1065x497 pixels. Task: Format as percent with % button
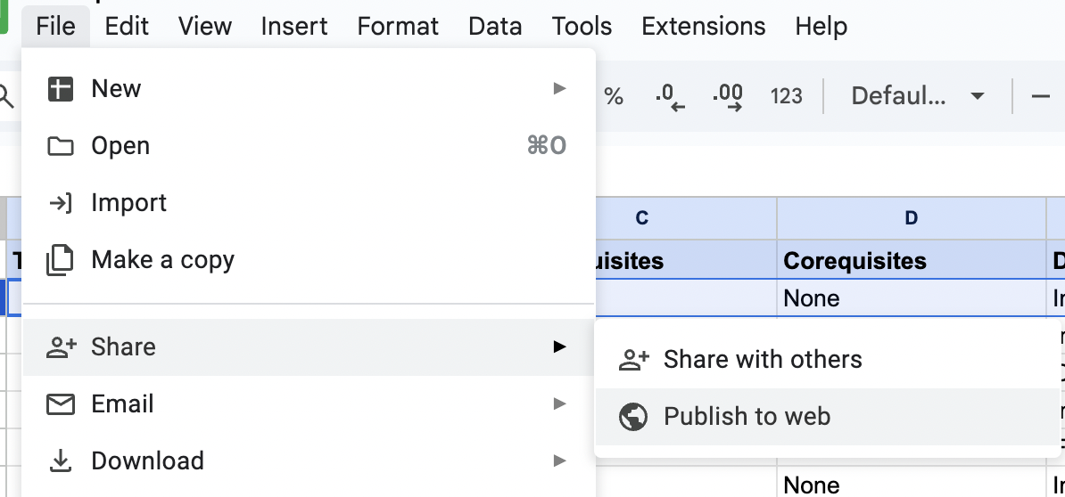point(614,96)
